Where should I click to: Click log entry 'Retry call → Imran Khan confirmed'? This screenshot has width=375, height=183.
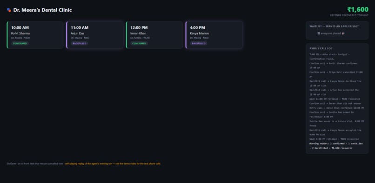(337, 108)
